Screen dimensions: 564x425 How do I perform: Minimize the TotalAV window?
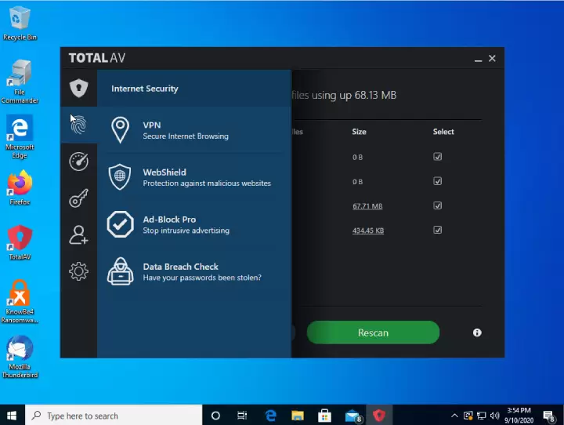[478, 59]
